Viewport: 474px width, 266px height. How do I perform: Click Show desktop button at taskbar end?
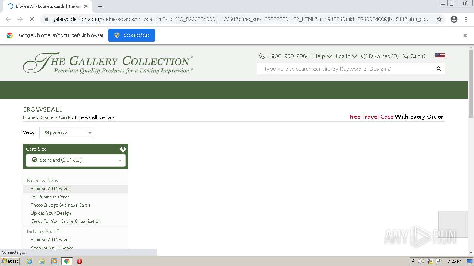point(470,261)
